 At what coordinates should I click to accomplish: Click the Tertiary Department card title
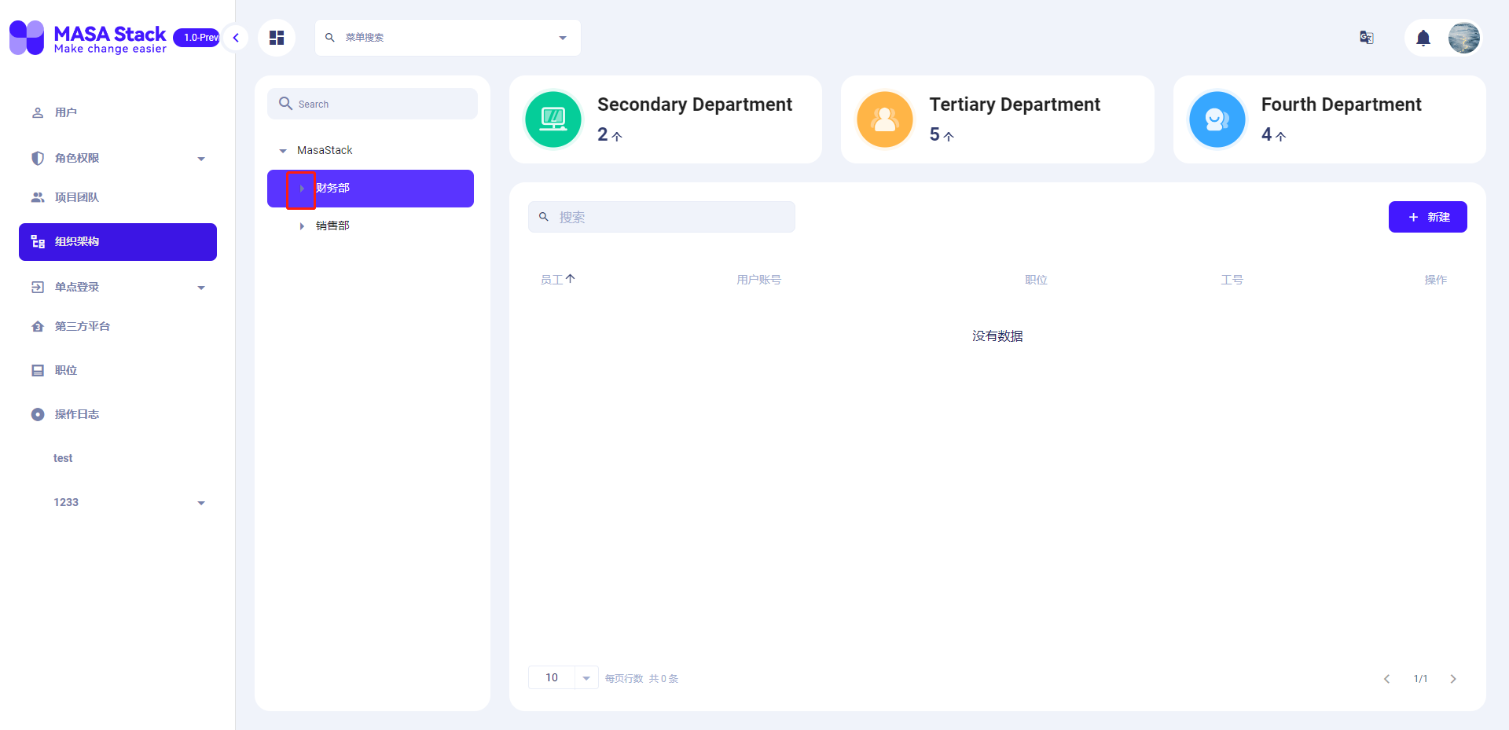pyautogui.click(x=1015, y=105)
